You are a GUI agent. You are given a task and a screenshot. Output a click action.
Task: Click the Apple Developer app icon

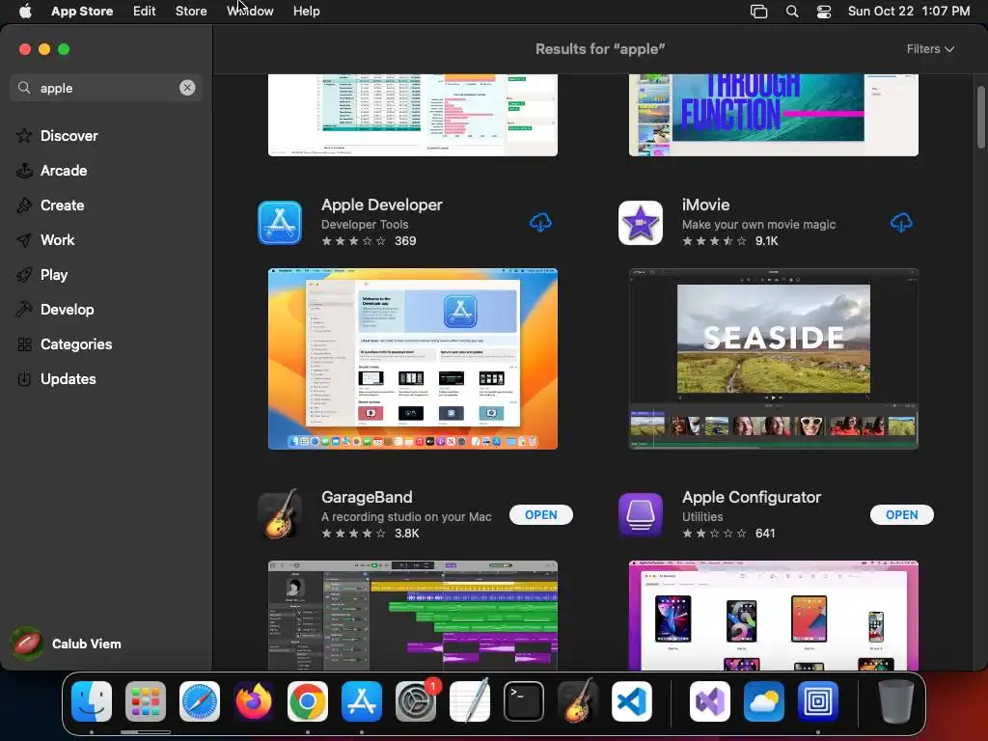[x=280, y=223]
